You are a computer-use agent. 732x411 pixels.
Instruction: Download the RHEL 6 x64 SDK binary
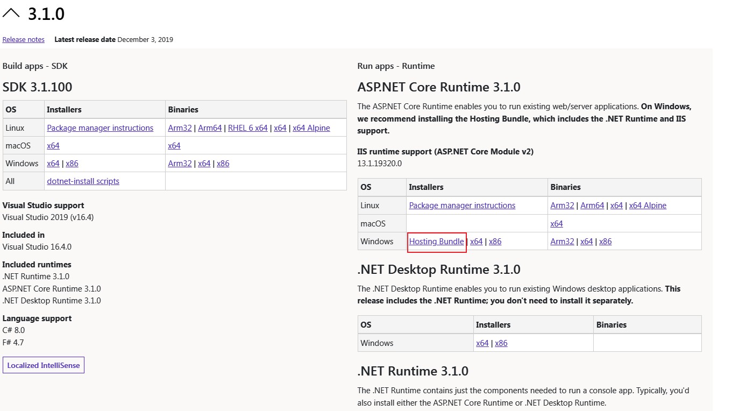(x=247, y=128)
